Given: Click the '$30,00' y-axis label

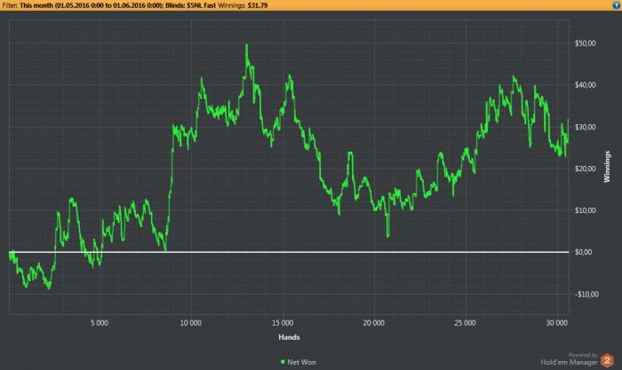Looking at the screenshot, I should click(x=585, y=127).
